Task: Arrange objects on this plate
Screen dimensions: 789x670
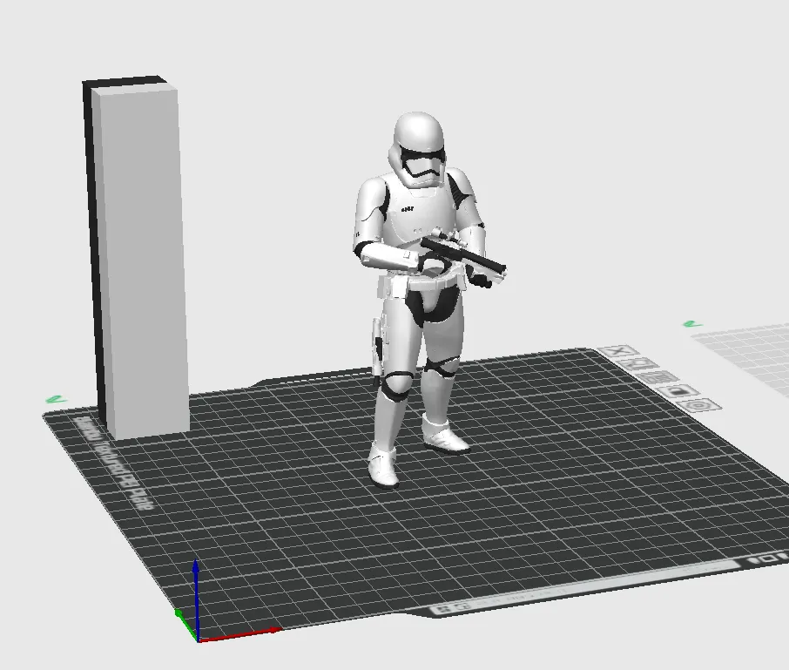Action: (658, 377)
